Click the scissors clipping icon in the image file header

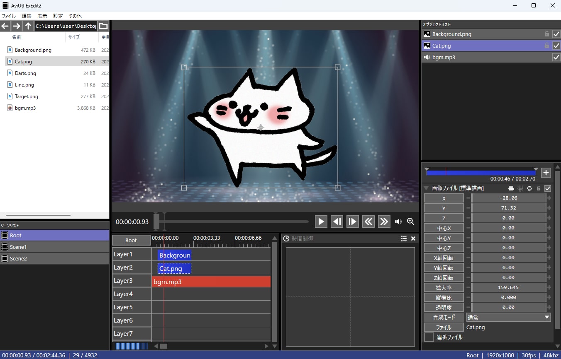point(520,188)
